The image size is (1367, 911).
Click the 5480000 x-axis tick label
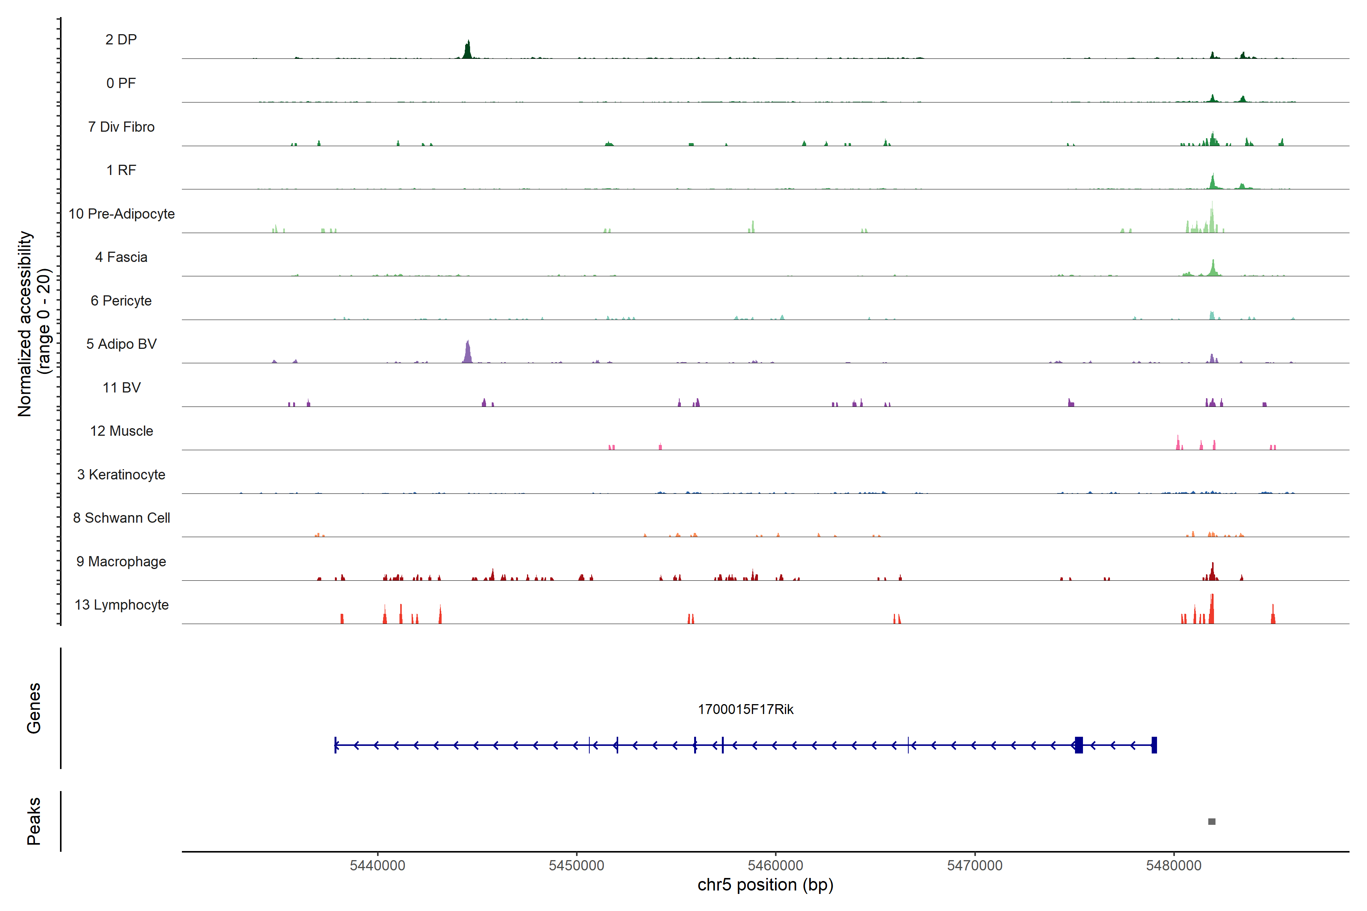pos(1173,865)
